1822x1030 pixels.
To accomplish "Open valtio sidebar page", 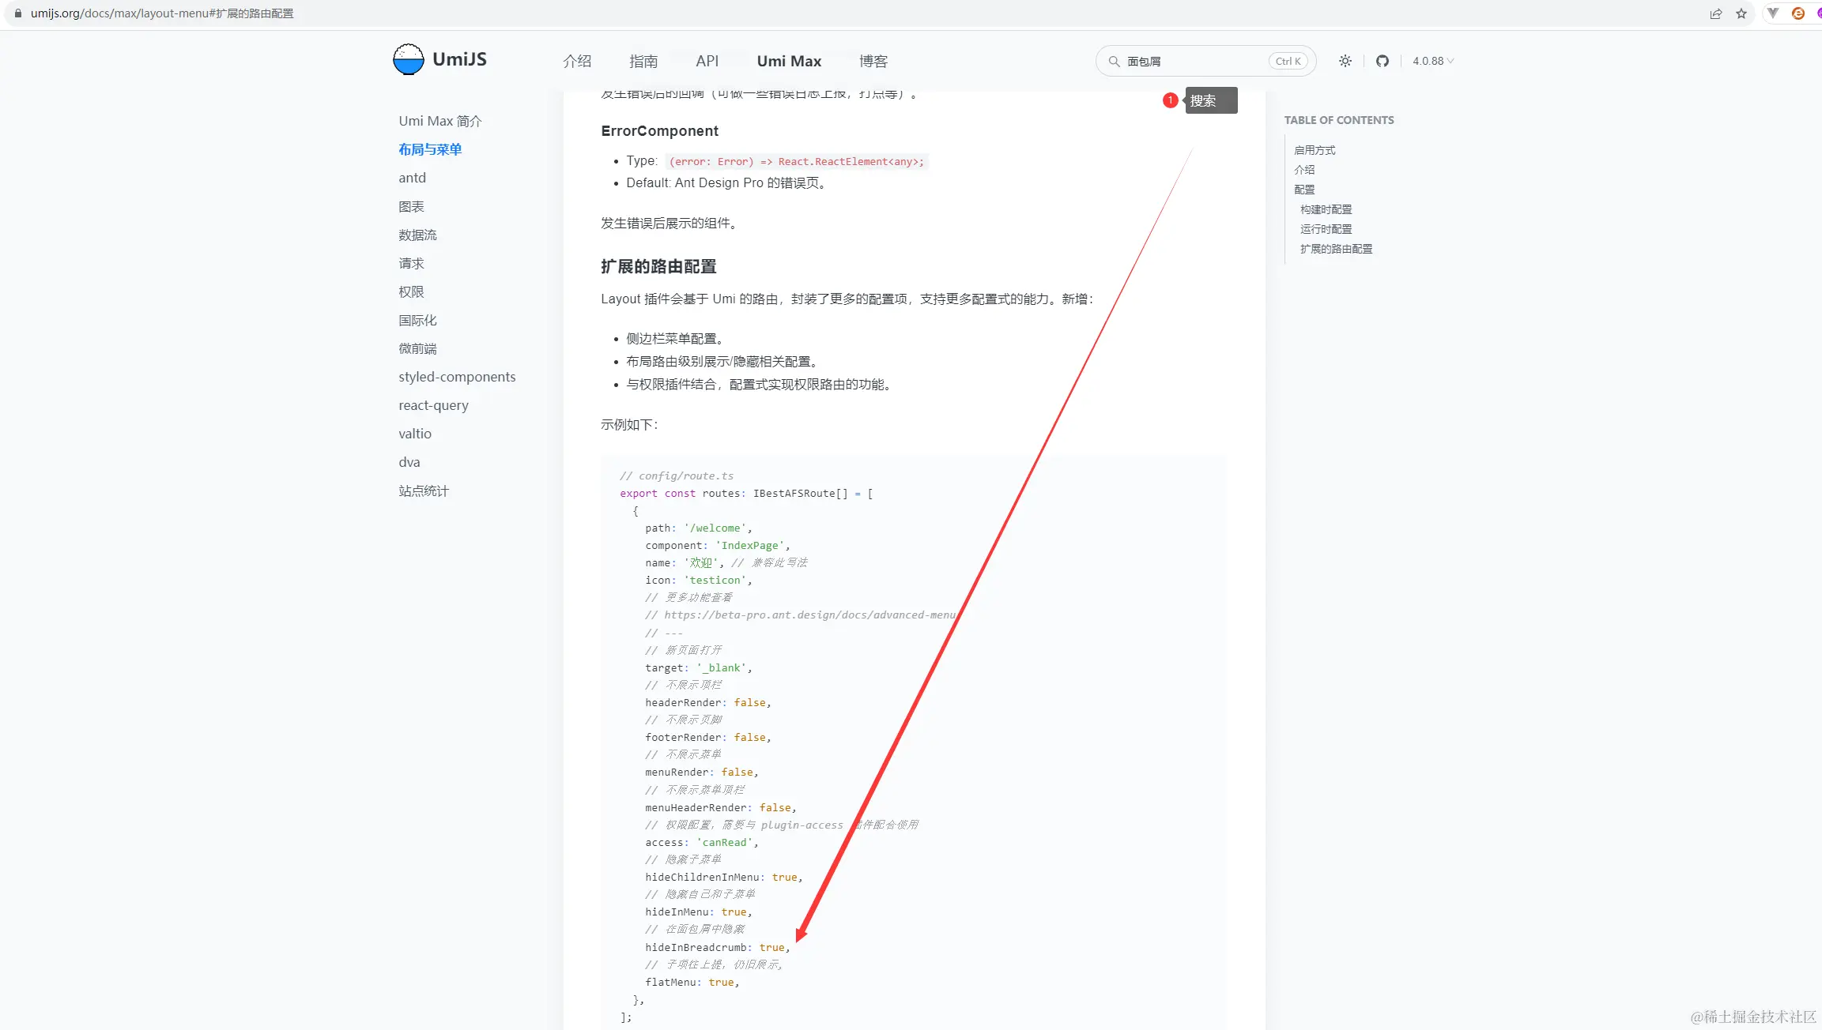I will coord(415,434).
